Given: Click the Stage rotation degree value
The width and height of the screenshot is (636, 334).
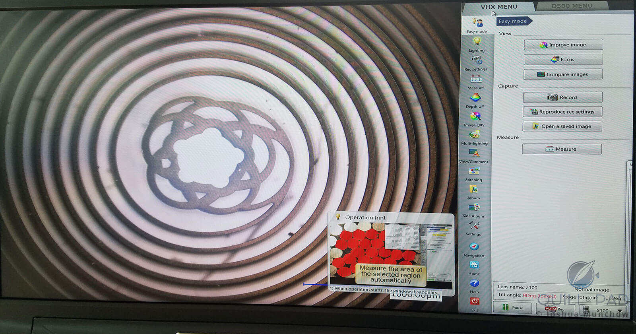Looking at the screenshot, I should tap(613, 298).
